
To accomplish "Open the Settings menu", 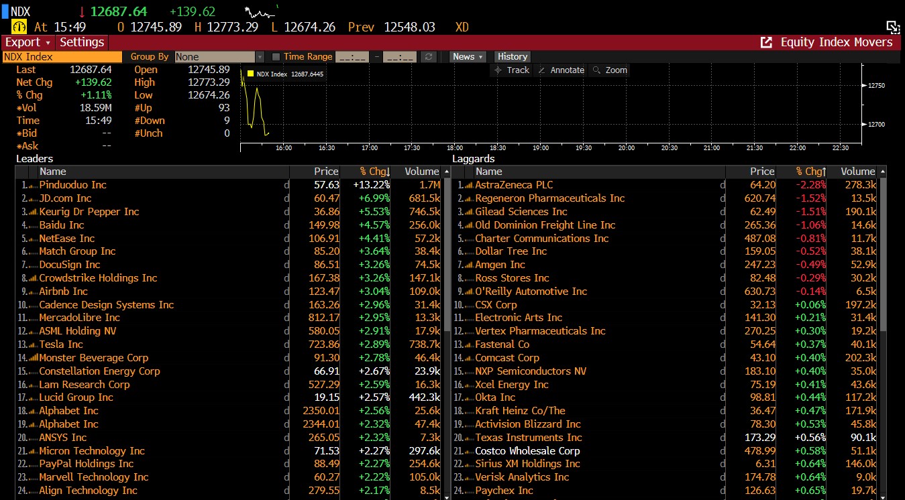I will [82, 42].
